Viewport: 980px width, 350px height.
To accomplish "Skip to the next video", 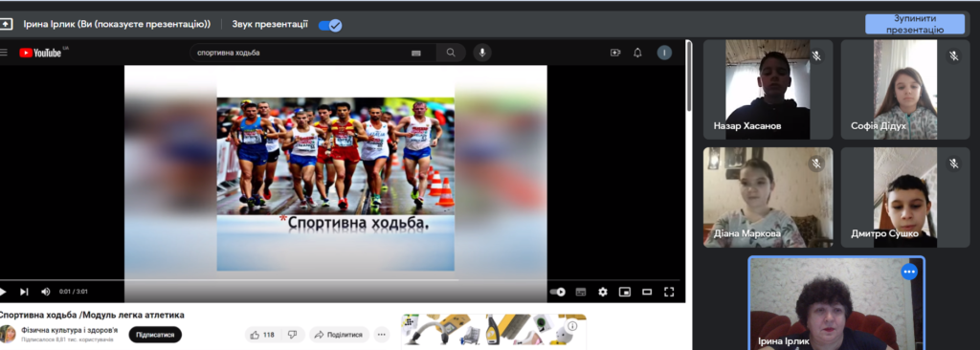I will click(24, 292).
